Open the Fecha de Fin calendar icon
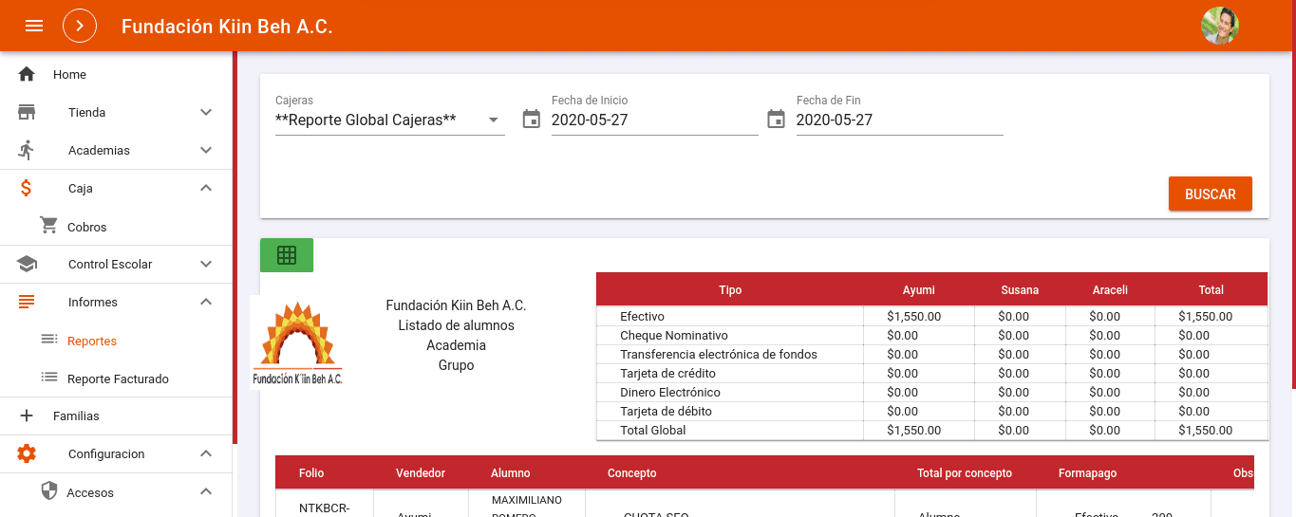This screenshot has height=517, width=1296. pos(777,120)
